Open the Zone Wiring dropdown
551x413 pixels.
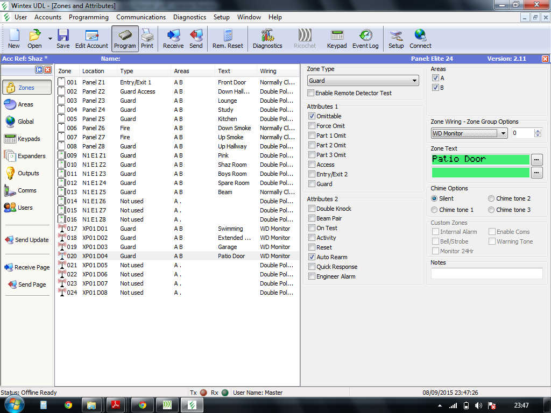tap(468, 133)
